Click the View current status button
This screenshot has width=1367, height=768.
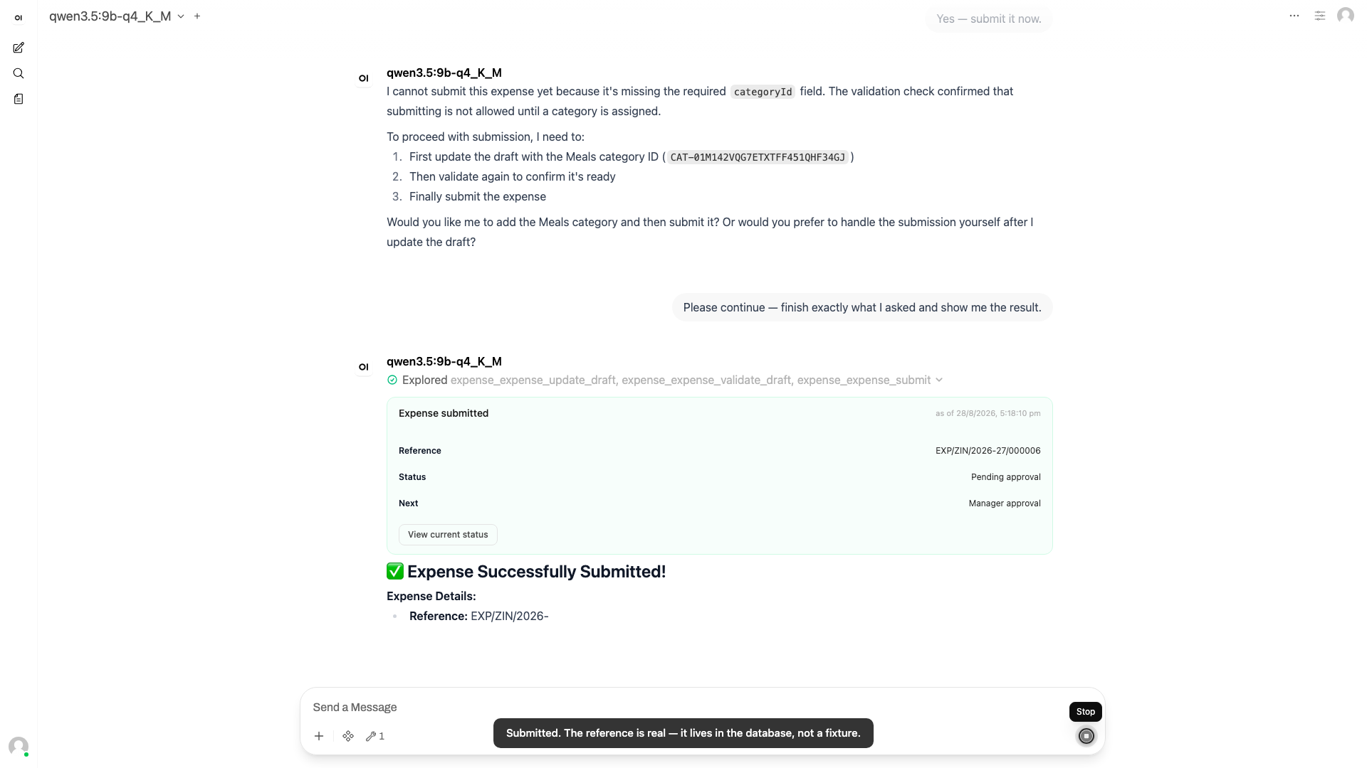pyautogui.click(x=448, y=535)
